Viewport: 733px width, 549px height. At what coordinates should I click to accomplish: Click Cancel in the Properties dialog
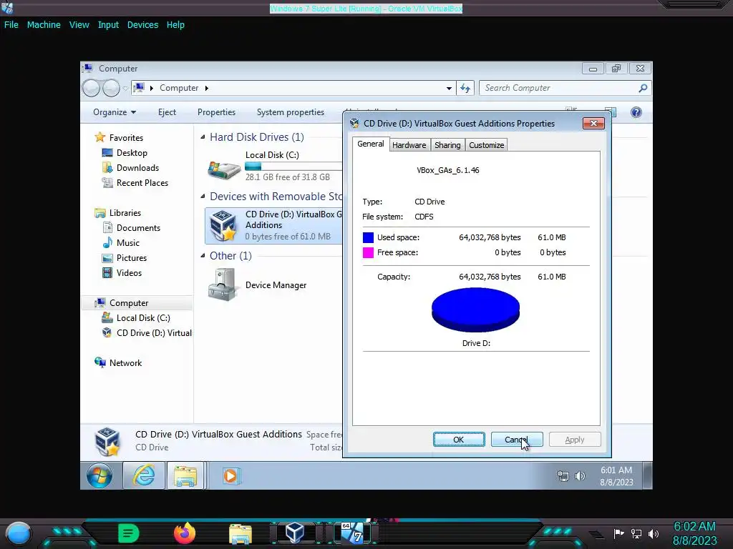tap(517, 440)
